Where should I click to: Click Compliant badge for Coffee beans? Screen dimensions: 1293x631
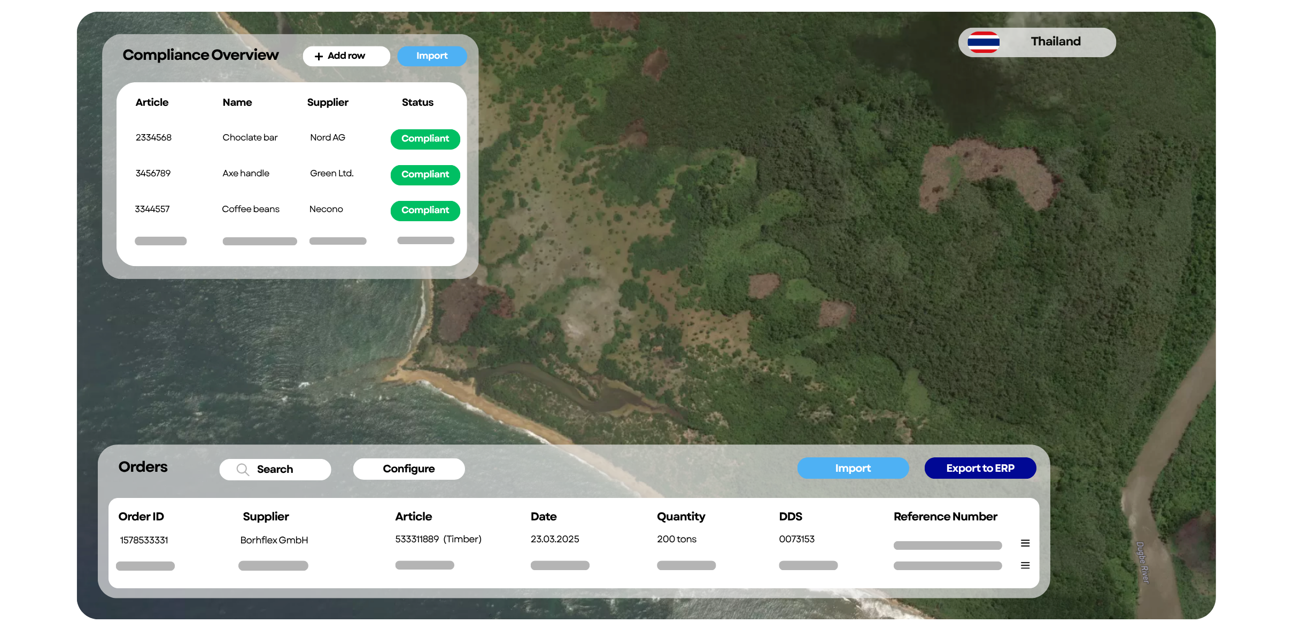pyautogui.click(x=425, y=211)
